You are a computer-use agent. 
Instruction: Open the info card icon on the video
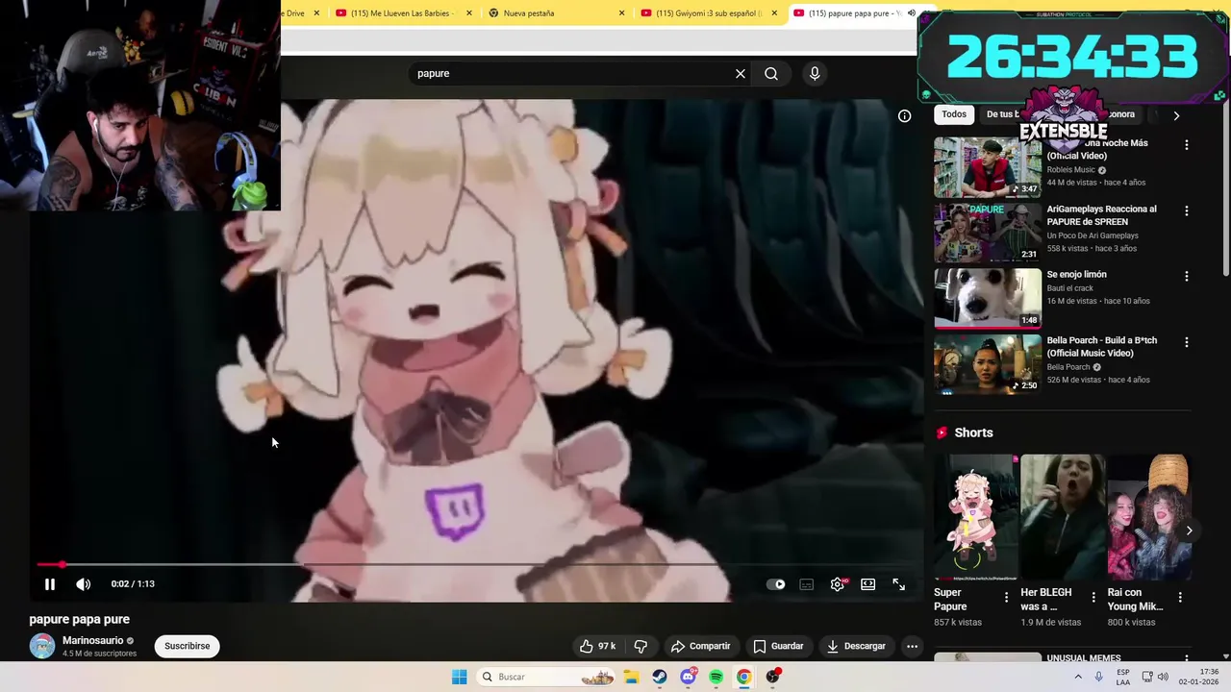(905, 115)
